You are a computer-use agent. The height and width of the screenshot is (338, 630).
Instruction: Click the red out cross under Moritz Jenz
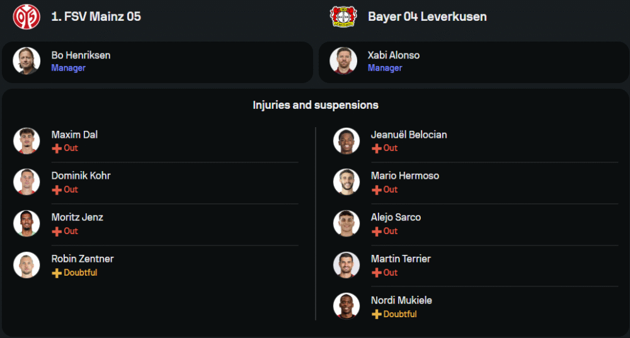(57, 232)
